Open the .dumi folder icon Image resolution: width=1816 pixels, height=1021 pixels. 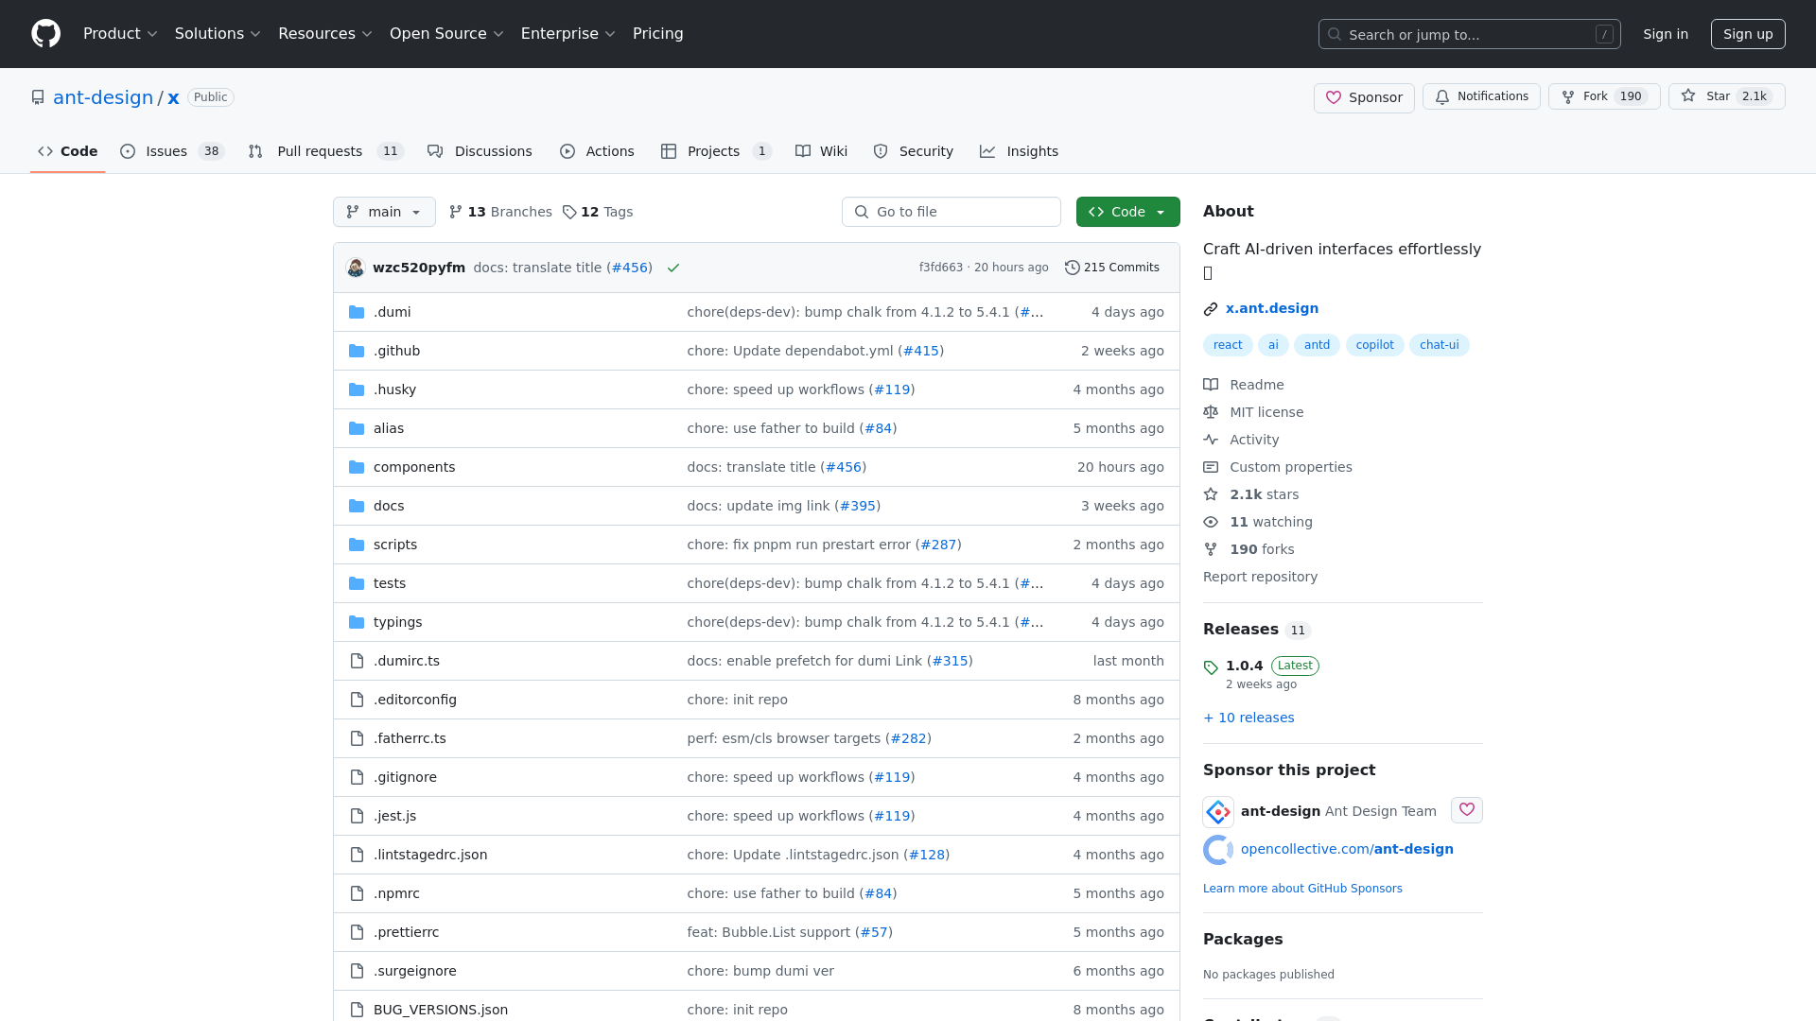pyautogui.click(x=357, y=312)
